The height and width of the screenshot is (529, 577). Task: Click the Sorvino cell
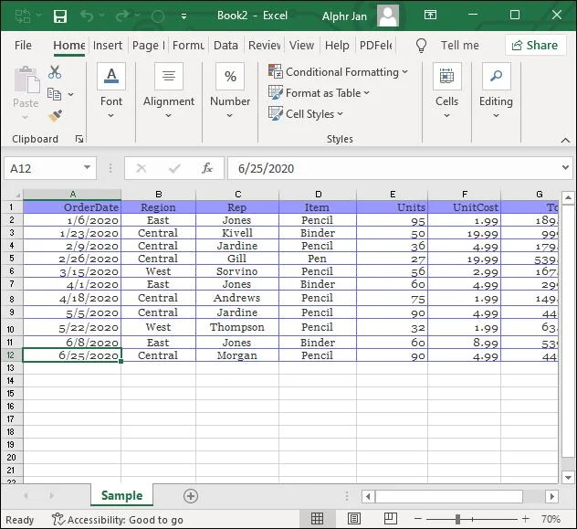237,271
